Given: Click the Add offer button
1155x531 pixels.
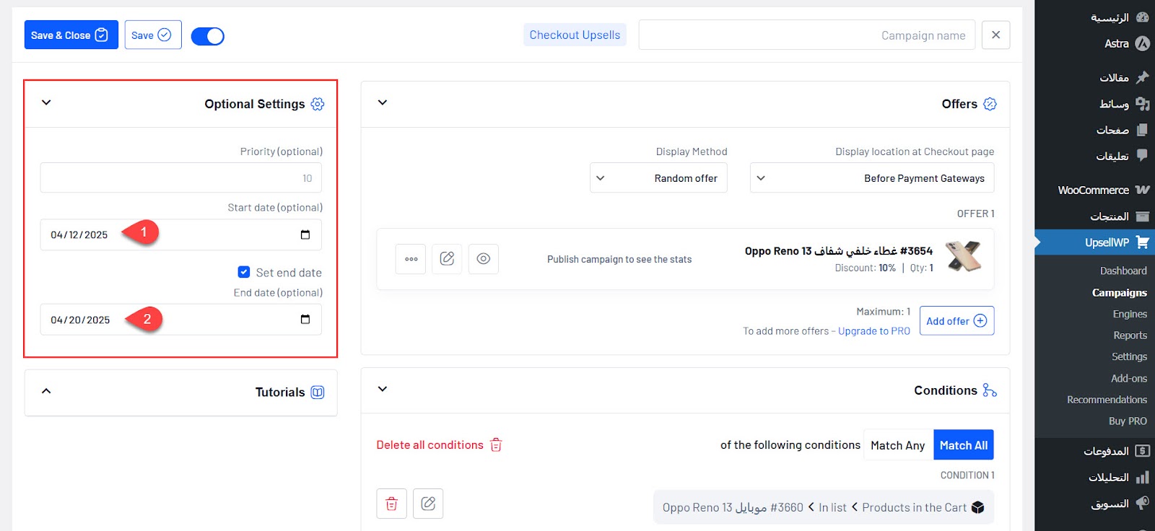Looking at the screenshot, I should coord(956,321).
